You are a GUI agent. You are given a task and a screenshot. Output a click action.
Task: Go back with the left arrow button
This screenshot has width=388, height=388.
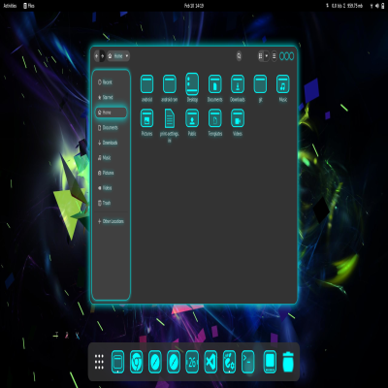point(96,56)
